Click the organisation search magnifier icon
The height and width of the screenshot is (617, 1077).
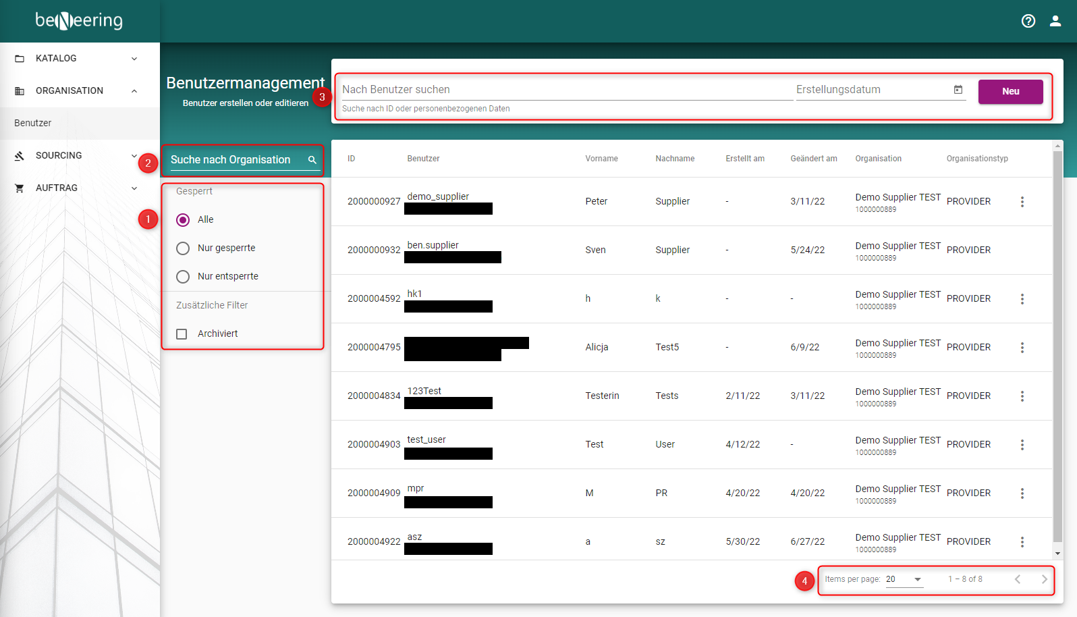click(312, 160)
